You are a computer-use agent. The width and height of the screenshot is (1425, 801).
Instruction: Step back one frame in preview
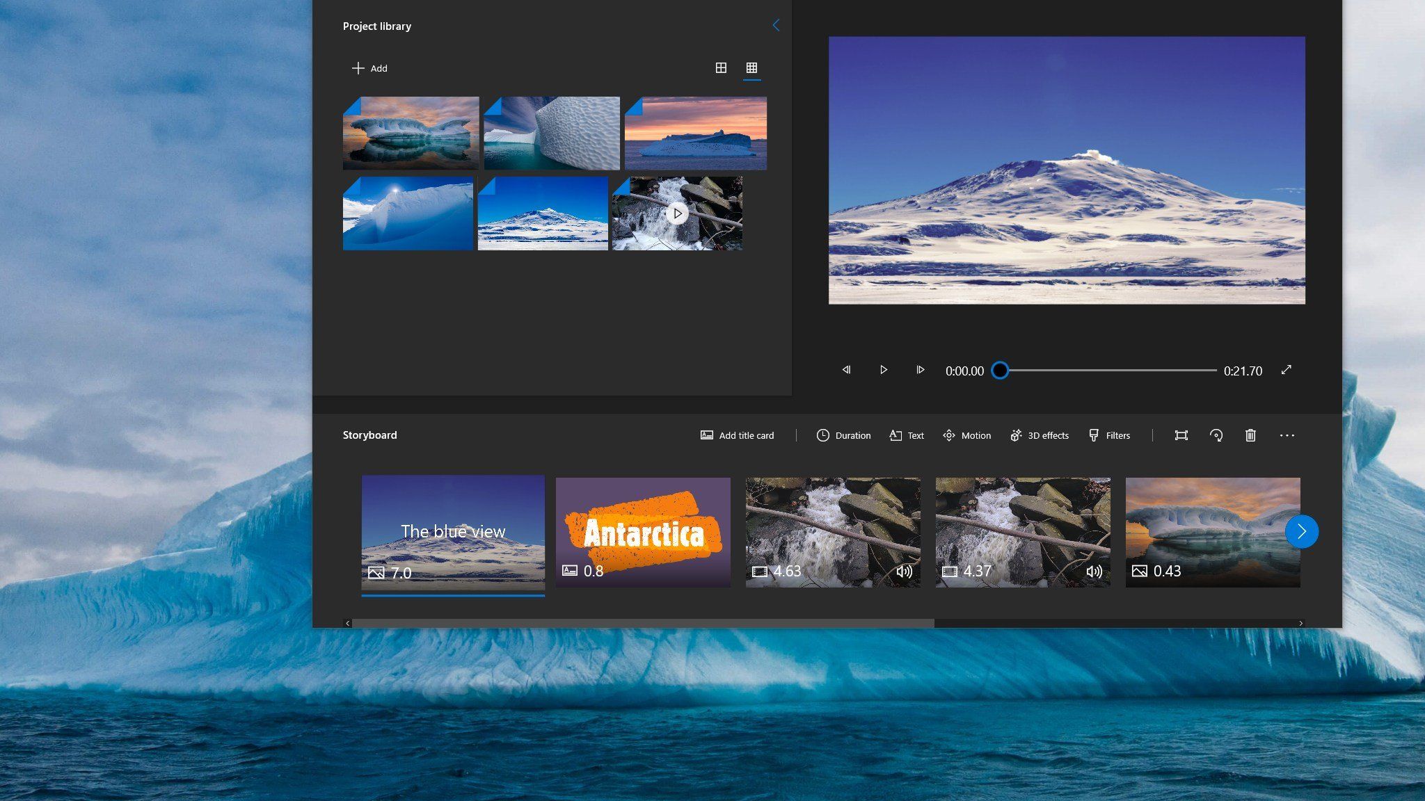[846, 370]
